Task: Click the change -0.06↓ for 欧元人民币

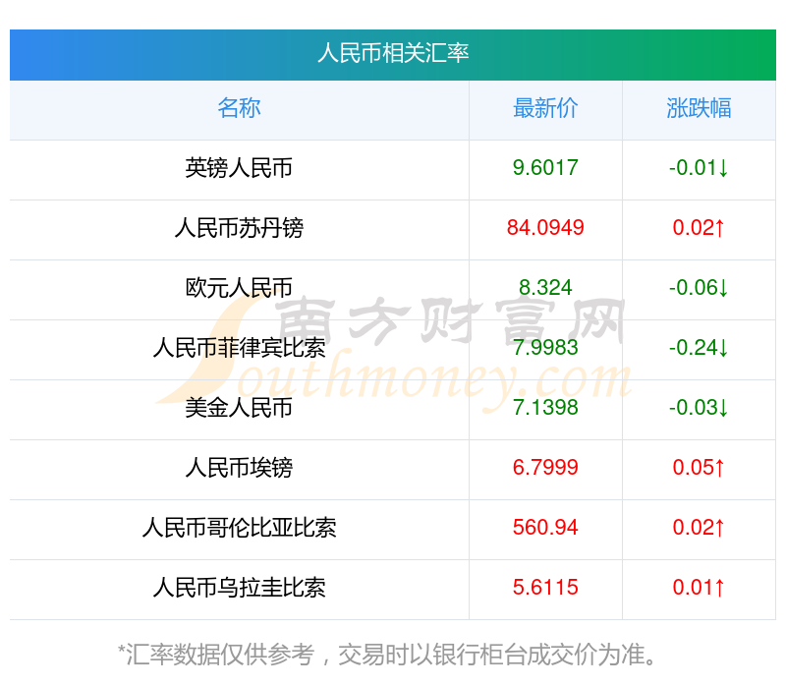Action: point(699,288)
